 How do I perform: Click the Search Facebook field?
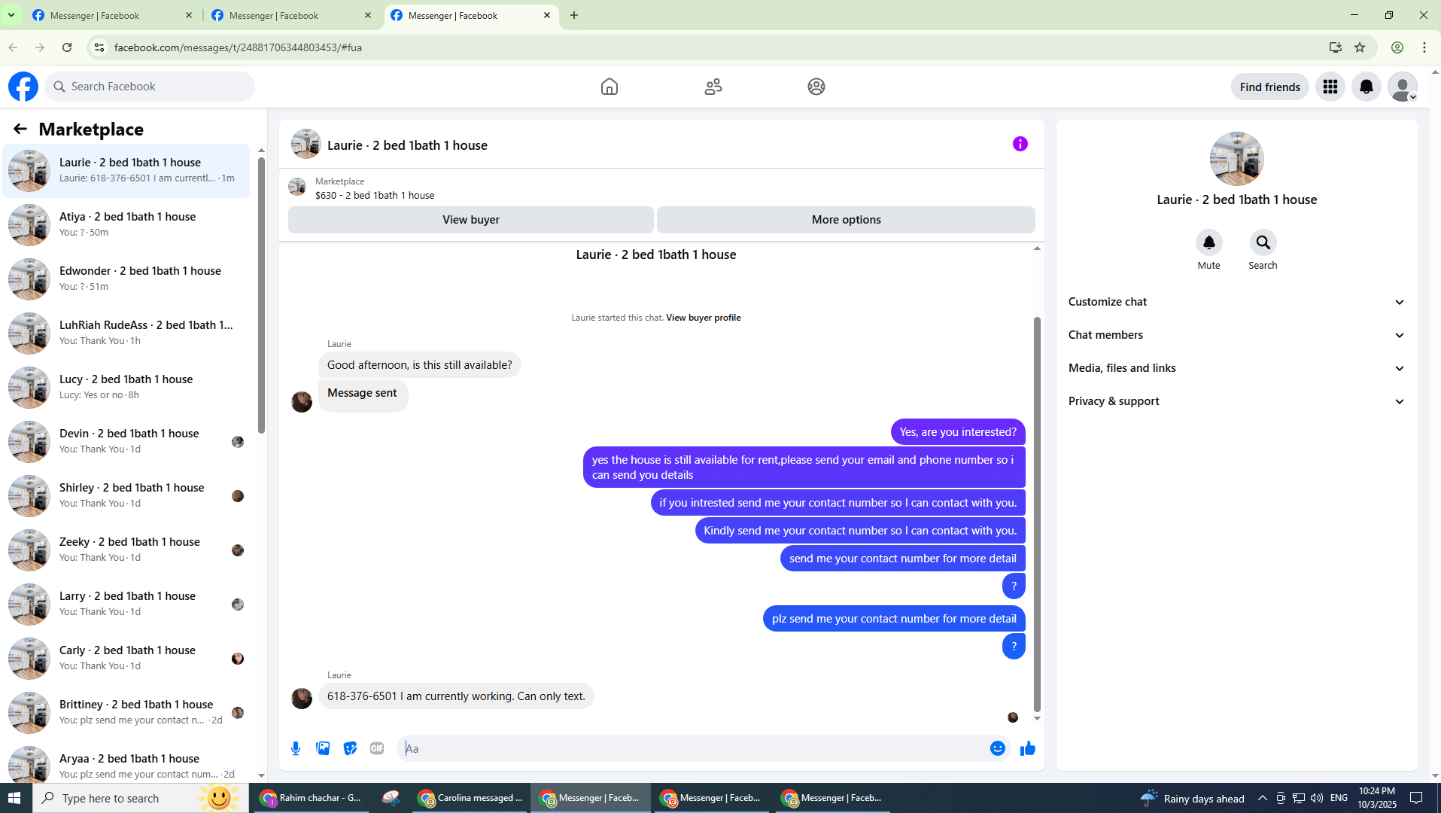tap(150, 87)
